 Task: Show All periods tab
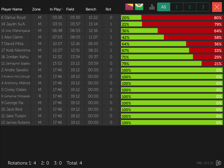coord(164,7)
